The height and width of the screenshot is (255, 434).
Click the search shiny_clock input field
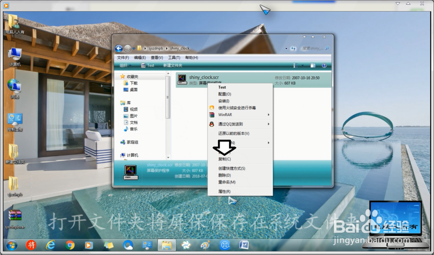coord(312,48)
